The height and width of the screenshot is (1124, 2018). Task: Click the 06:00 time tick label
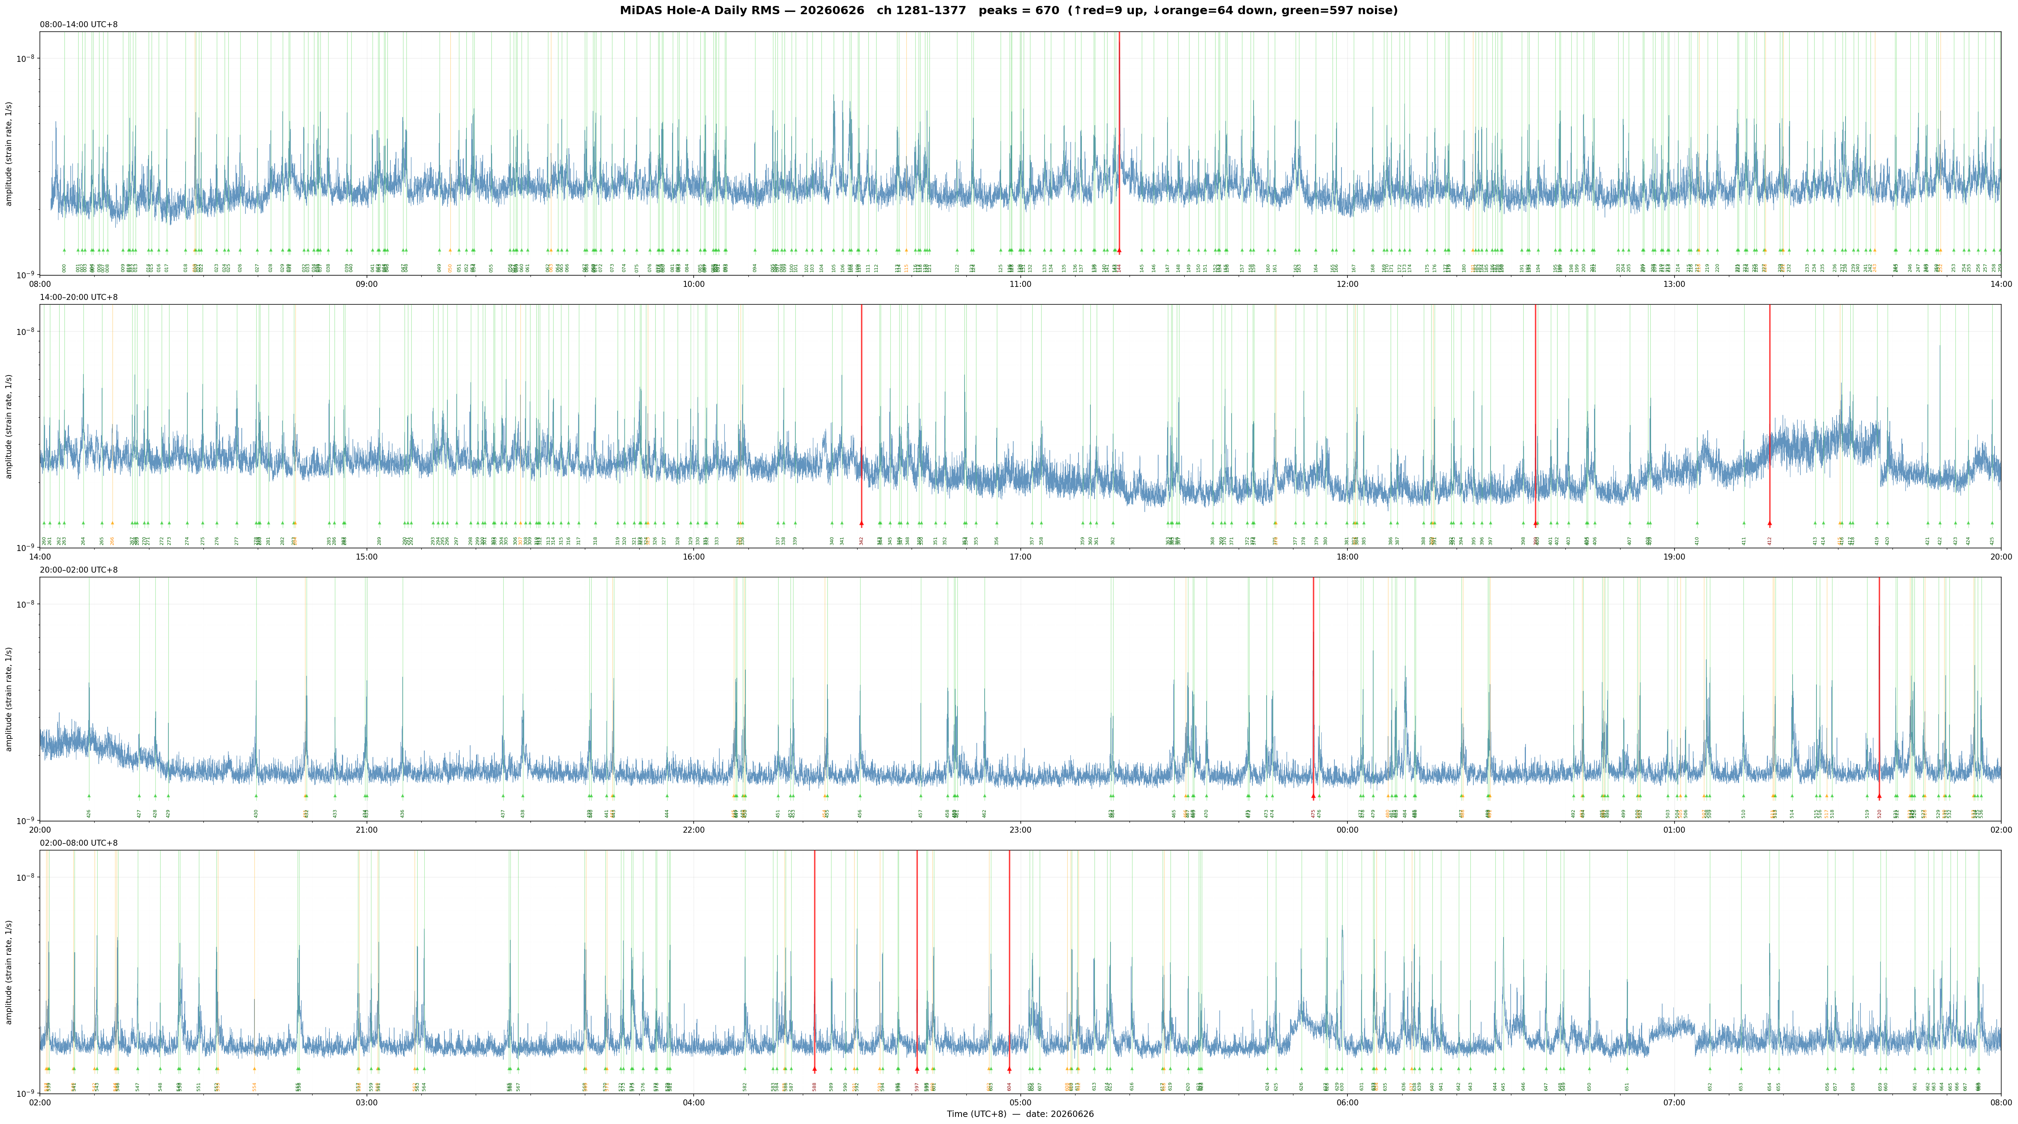(x=1347, y=1103)
